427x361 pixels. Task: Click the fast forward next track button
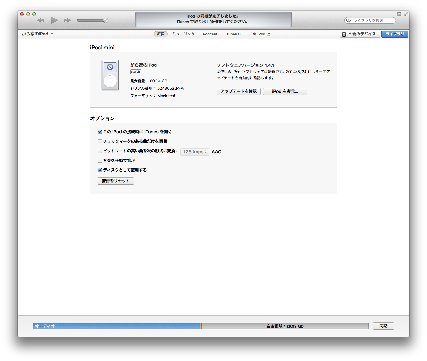67,20
